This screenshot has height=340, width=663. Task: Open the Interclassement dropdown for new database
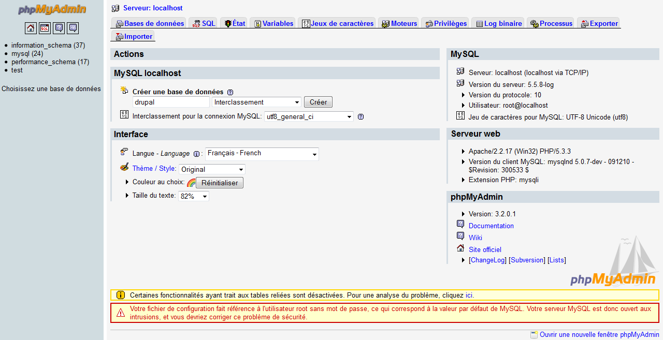tap(256, 102)
